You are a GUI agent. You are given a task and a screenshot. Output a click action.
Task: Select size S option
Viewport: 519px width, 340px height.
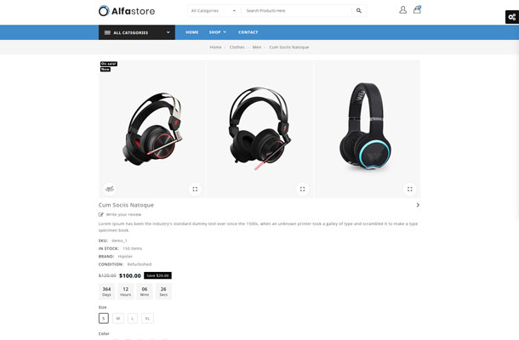104,318
